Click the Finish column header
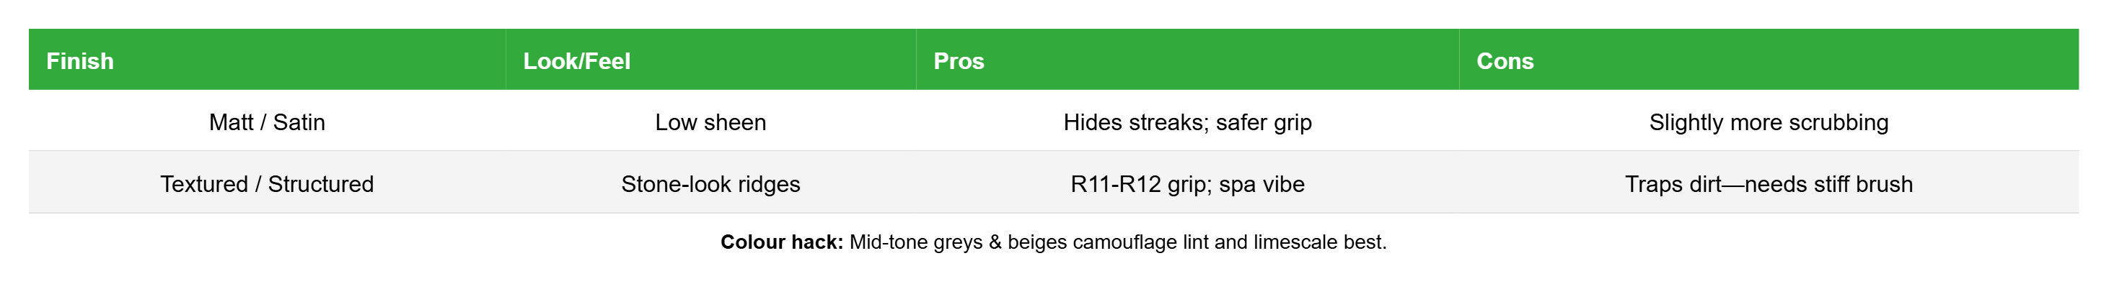This screenshot has height=302, width=2109. 267,60
